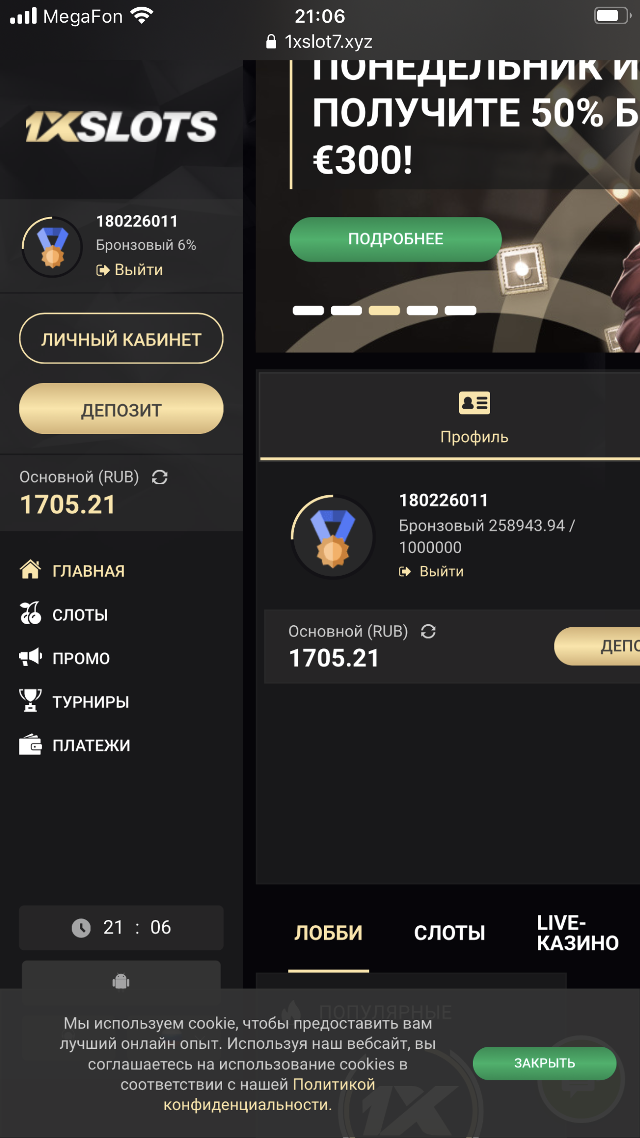Open ТУРНИРЫ in sidebar menu

(74, 701)
